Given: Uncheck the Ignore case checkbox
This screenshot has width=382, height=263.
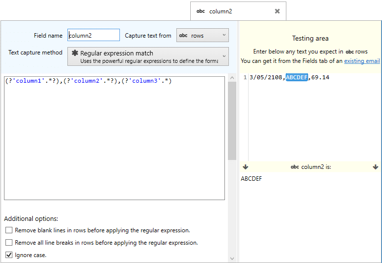Looking at the screenshot, I should coord(9,255).
